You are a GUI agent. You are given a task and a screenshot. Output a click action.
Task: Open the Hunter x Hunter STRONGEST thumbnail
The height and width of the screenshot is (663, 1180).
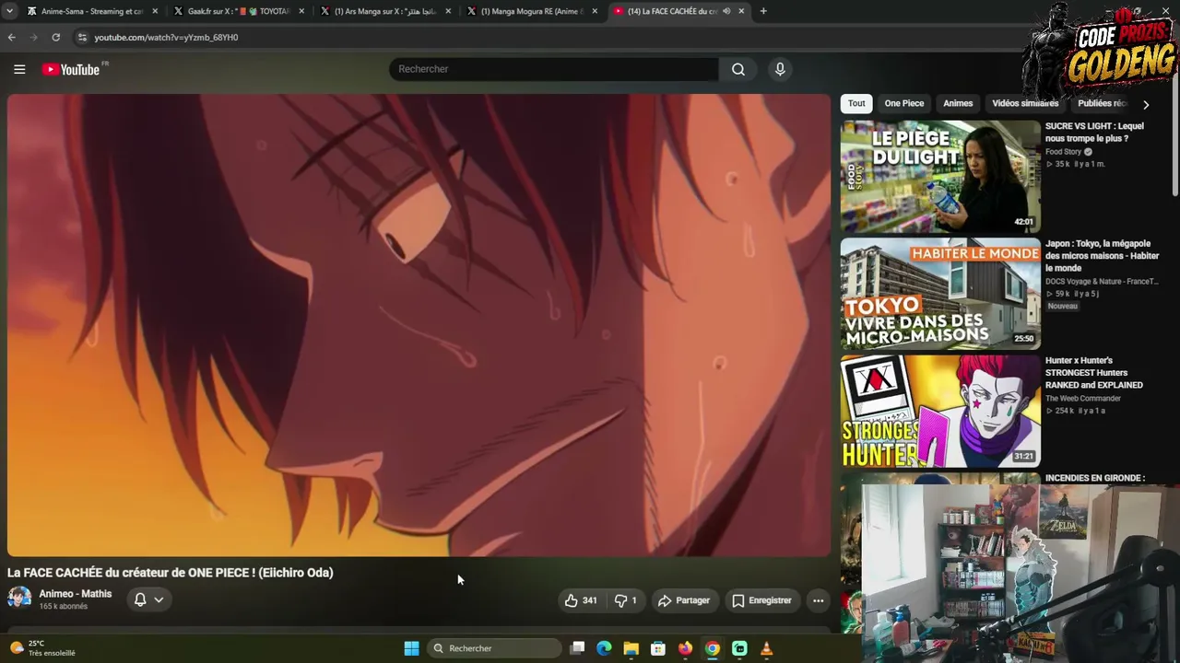pyautogui.click(x=939, y=411)
